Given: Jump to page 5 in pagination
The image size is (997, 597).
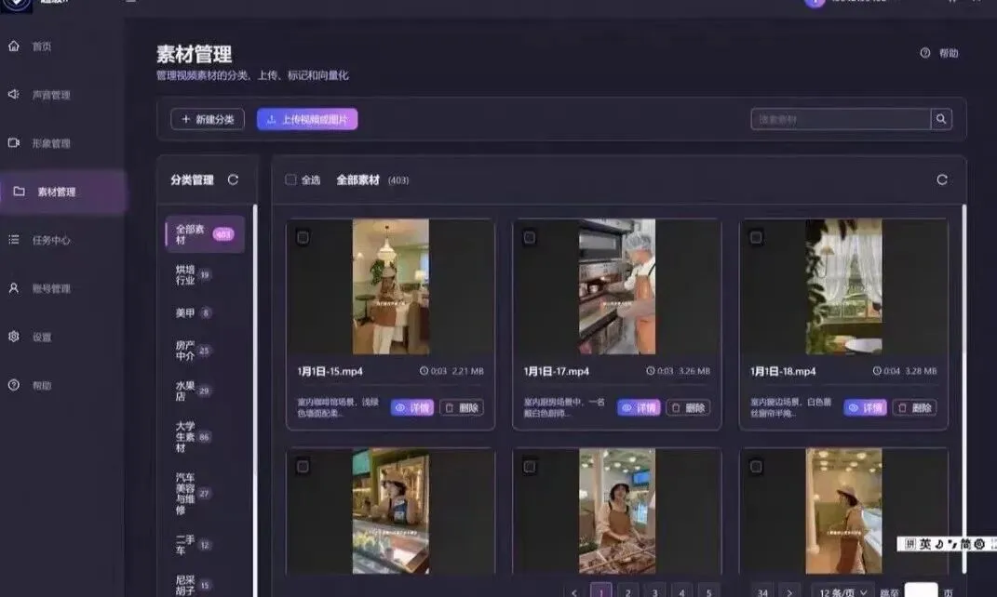Looking at the screenshot, I should pos(708,592).
